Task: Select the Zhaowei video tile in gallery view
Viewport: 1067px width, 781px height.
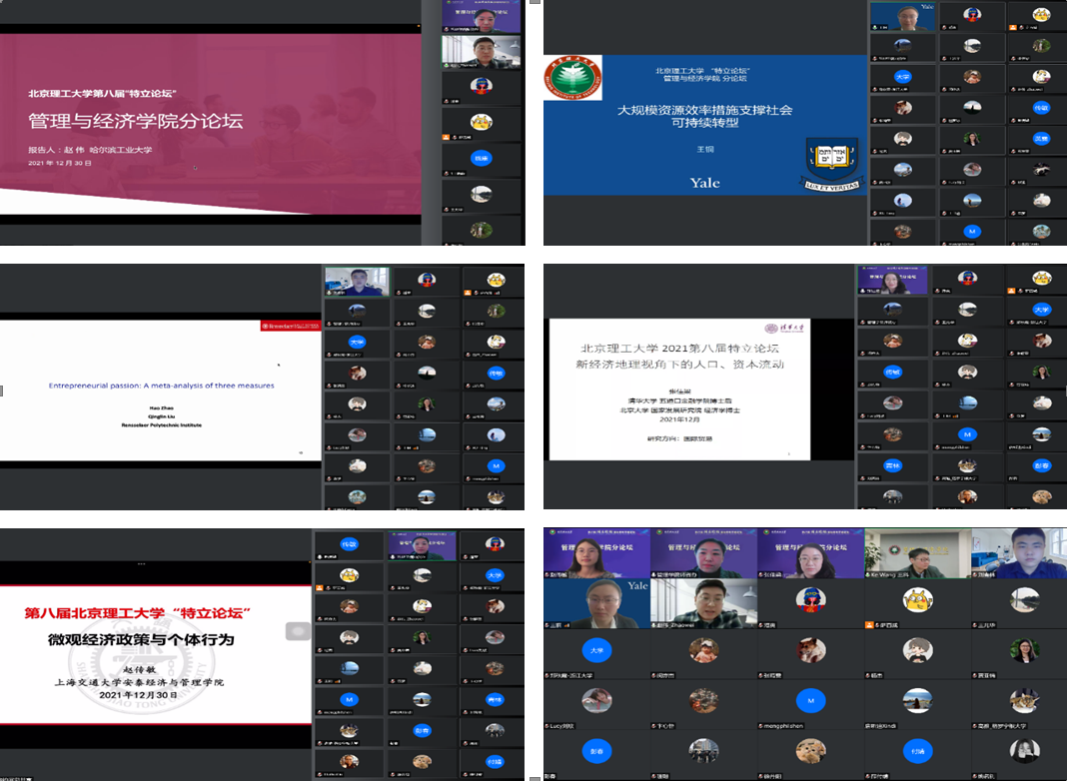Action: tap(702, 603)
